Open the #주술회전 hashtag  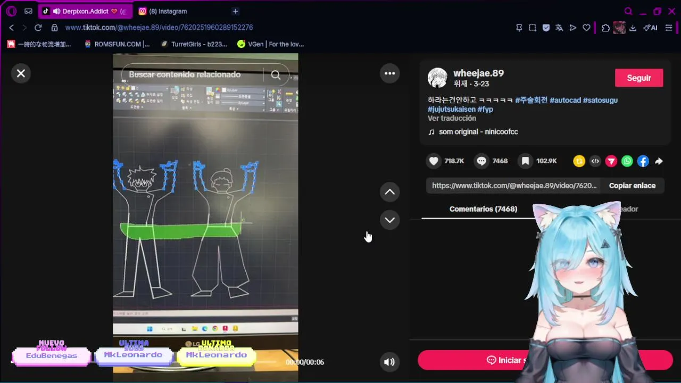coord(531,100)
